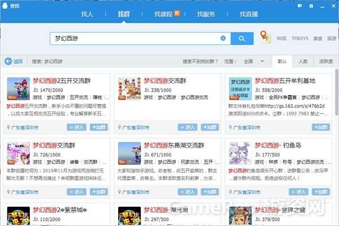Select the 90后 hot keyword
Screen dimensions: 339x226
click(281, 38)
